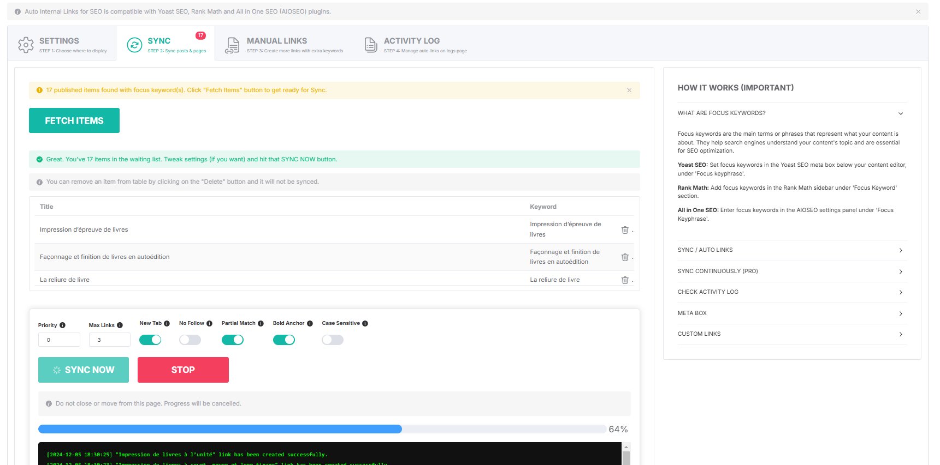
Task: Click the Fetch Items button
Action: (74, 120)
